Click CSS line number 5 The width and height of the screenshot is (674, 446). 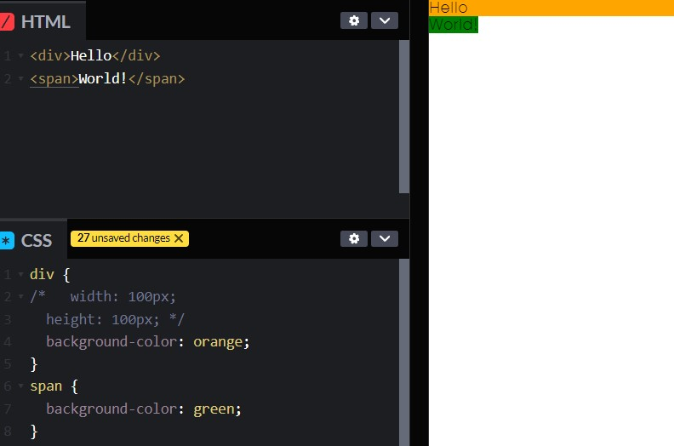(8, 364)
